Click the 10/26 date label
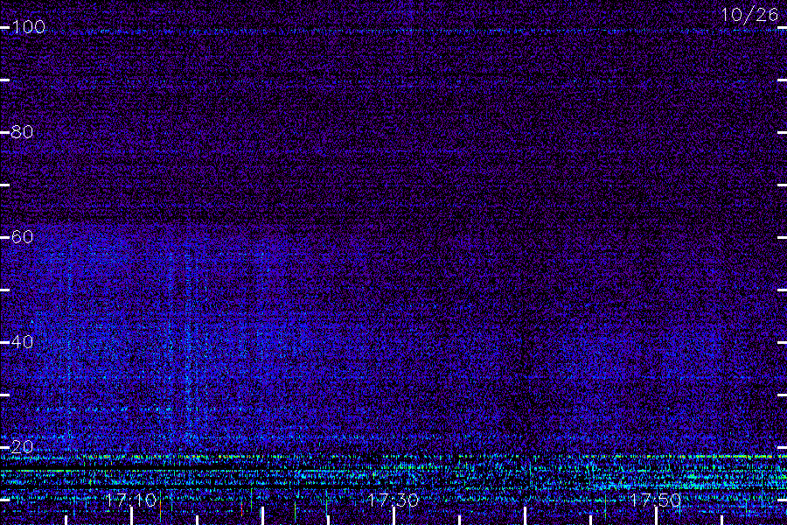This screenshot has height=525, width=787. 750,15
